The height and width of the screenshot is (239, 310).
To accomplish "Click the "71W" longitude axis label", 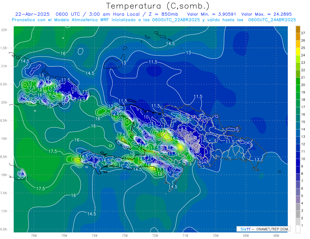I will click(185, 236).
